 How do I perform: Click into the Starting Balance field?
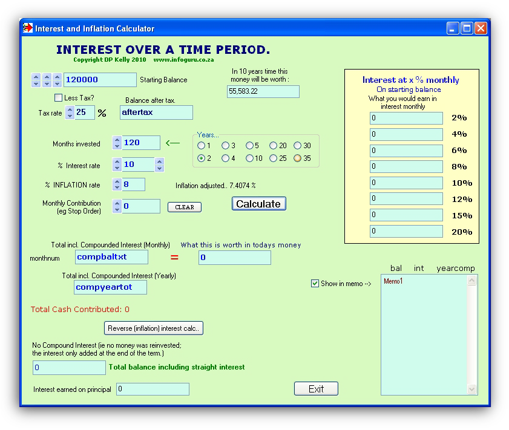pyautogui.click(x=100, y=80)
